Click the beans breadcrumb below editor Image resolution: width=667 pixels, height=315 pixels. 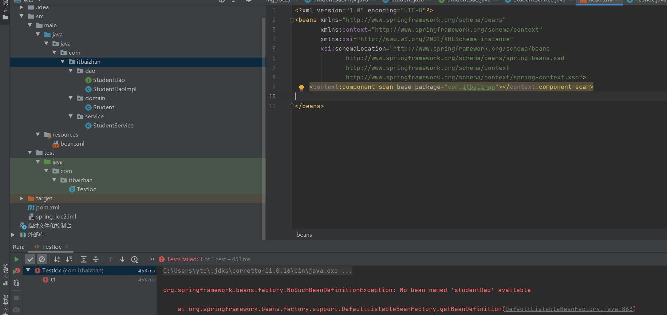304,235
